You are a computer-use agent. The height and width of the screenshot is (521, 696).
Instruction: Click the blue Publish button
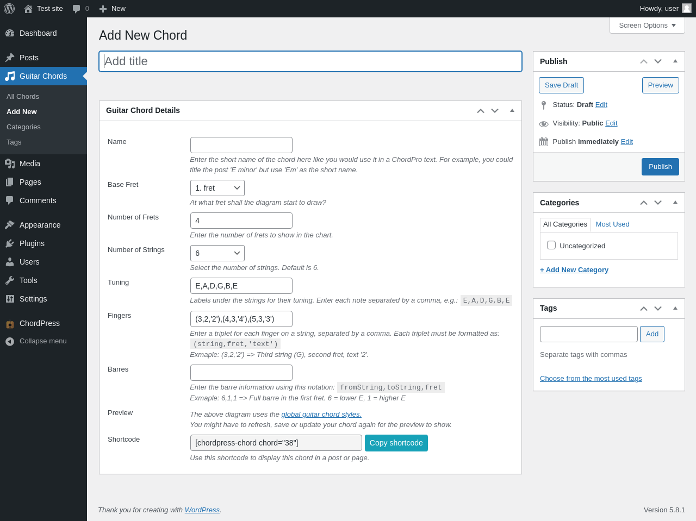[660, 167]
